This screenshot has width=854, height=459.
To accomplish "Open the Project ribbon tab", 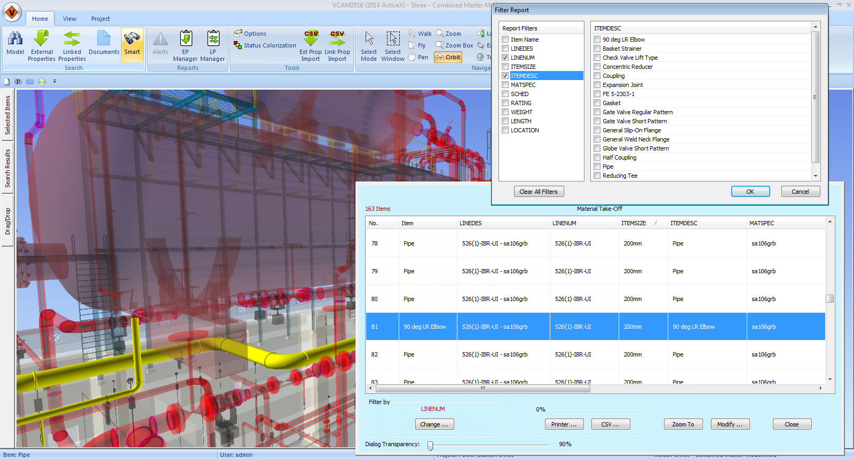I will pos(100,19).
